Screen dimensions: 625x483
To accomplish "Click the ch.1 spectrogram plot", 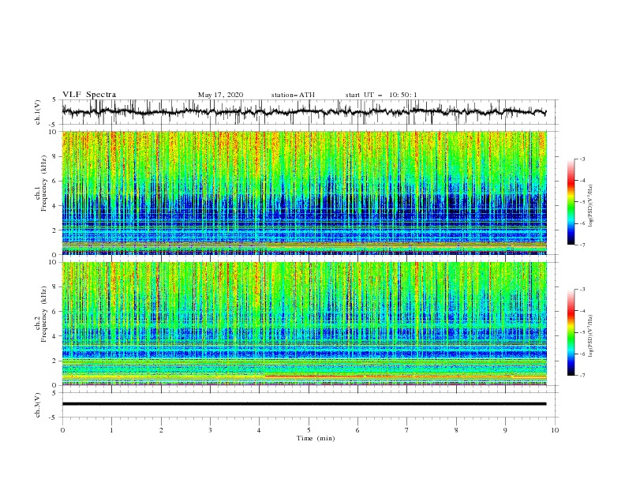I will pyautogui.click(x=304, y=193).
